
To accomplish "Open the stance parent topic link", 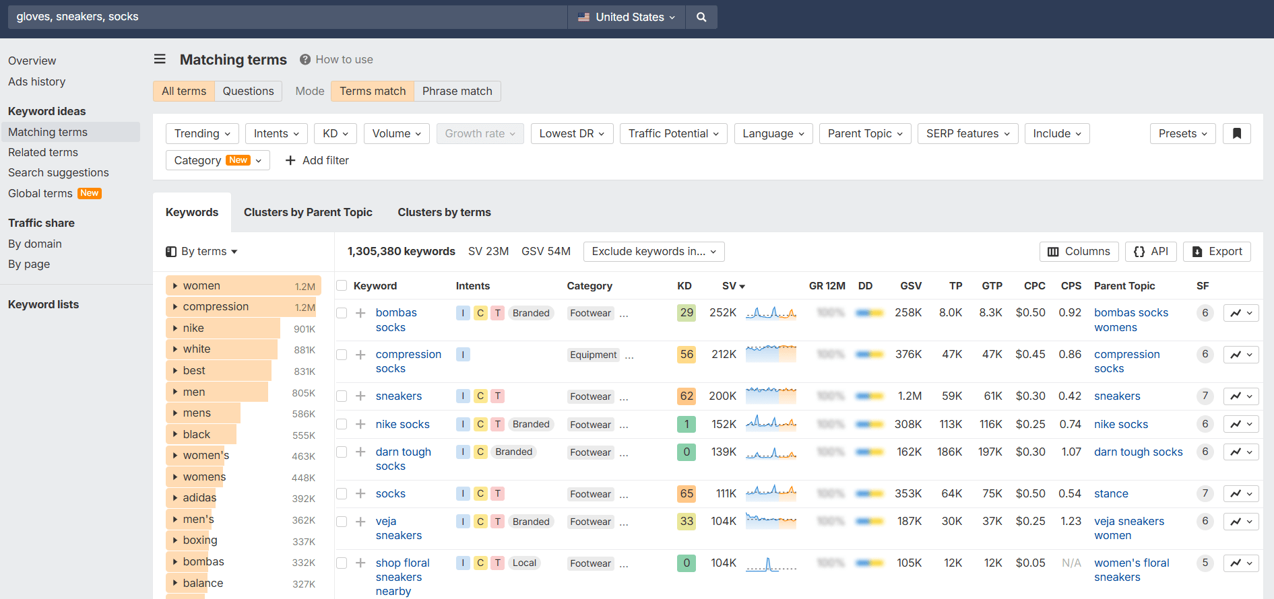I will 1111,493.
